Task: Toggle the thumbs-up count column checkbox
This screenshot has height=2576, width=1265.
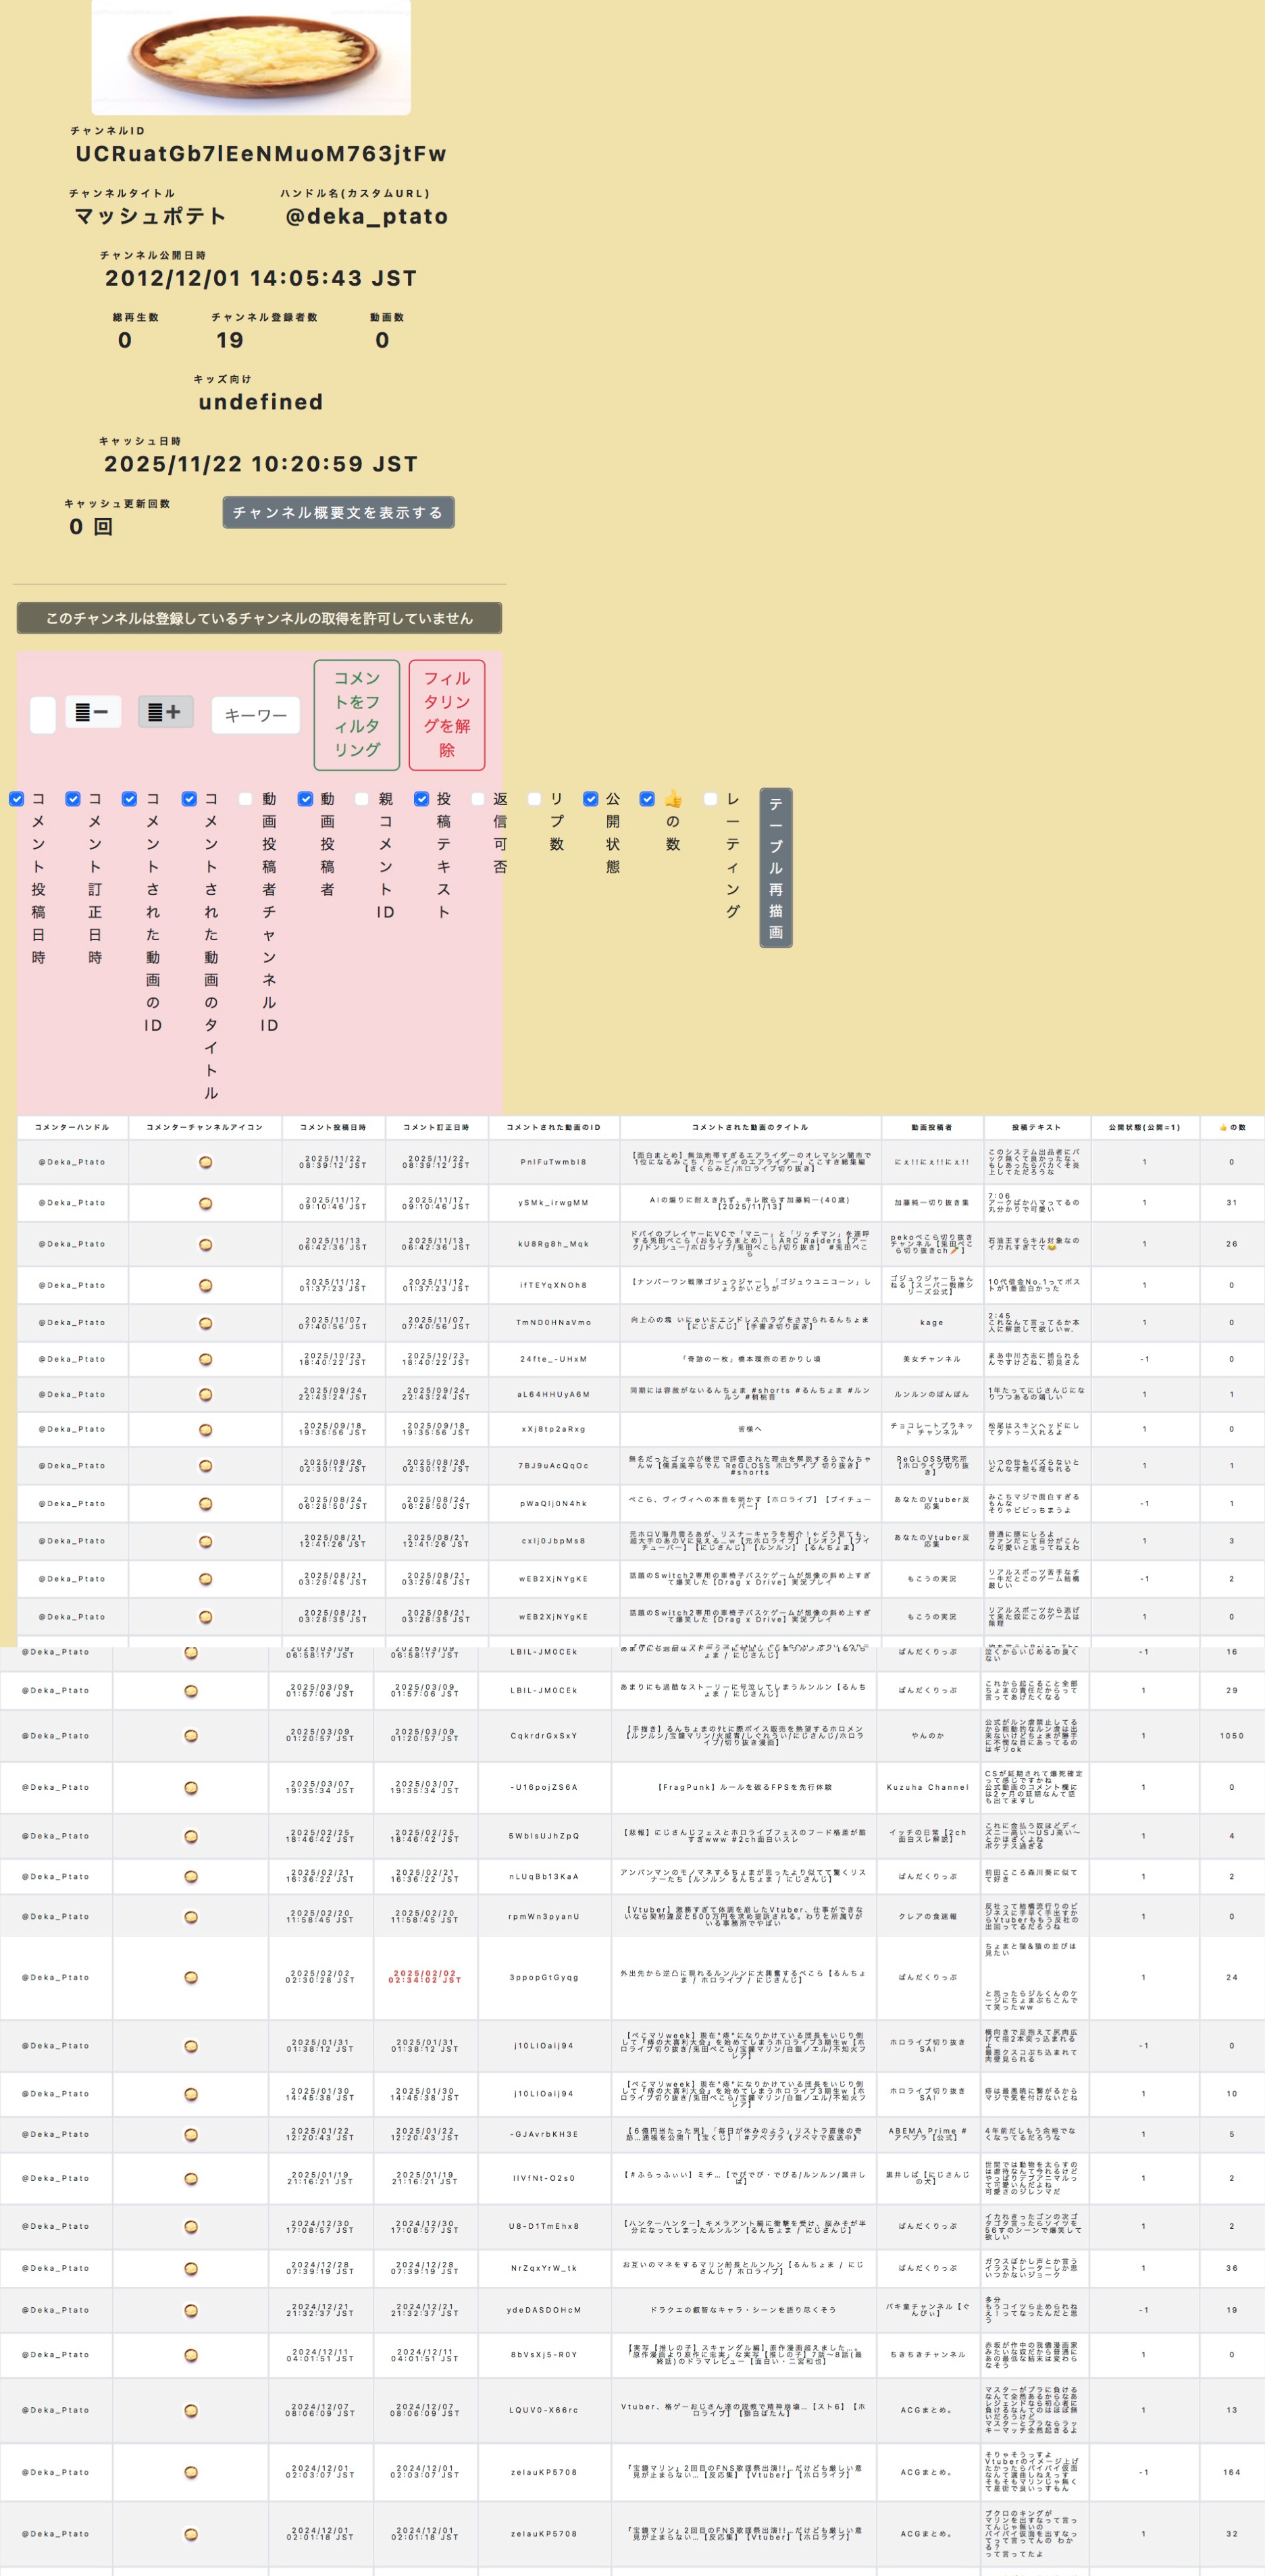Action: (x=647, y=799)
